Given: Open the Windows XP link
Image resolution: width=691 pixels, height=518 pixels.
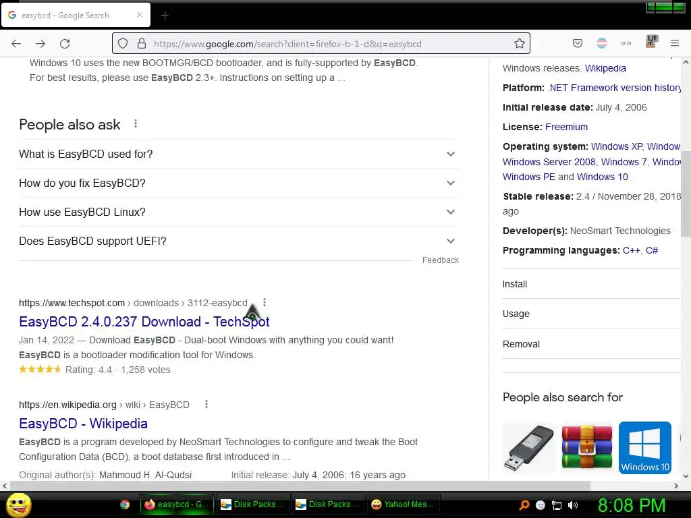Looking at the screenshot, I should (x=617, y=146).
